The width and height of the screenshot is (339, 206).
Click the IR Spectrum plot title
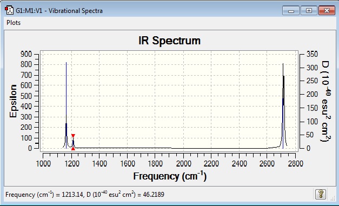(x=169, y=41)
